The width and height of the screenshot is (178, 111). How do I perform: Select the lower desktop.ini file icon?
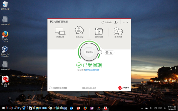point(5,65)
